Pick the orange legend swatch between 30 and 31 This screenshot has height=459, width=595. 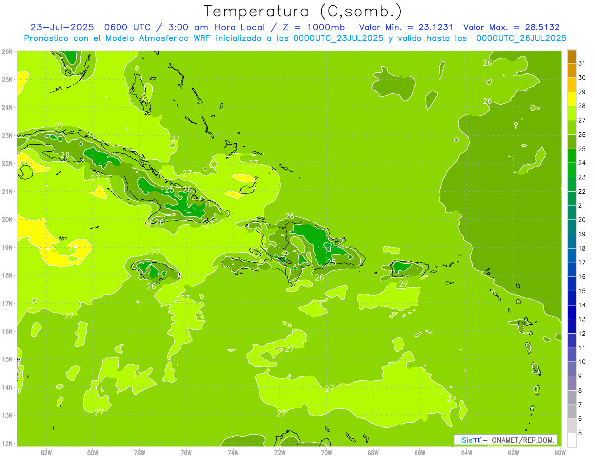[572, 70]
